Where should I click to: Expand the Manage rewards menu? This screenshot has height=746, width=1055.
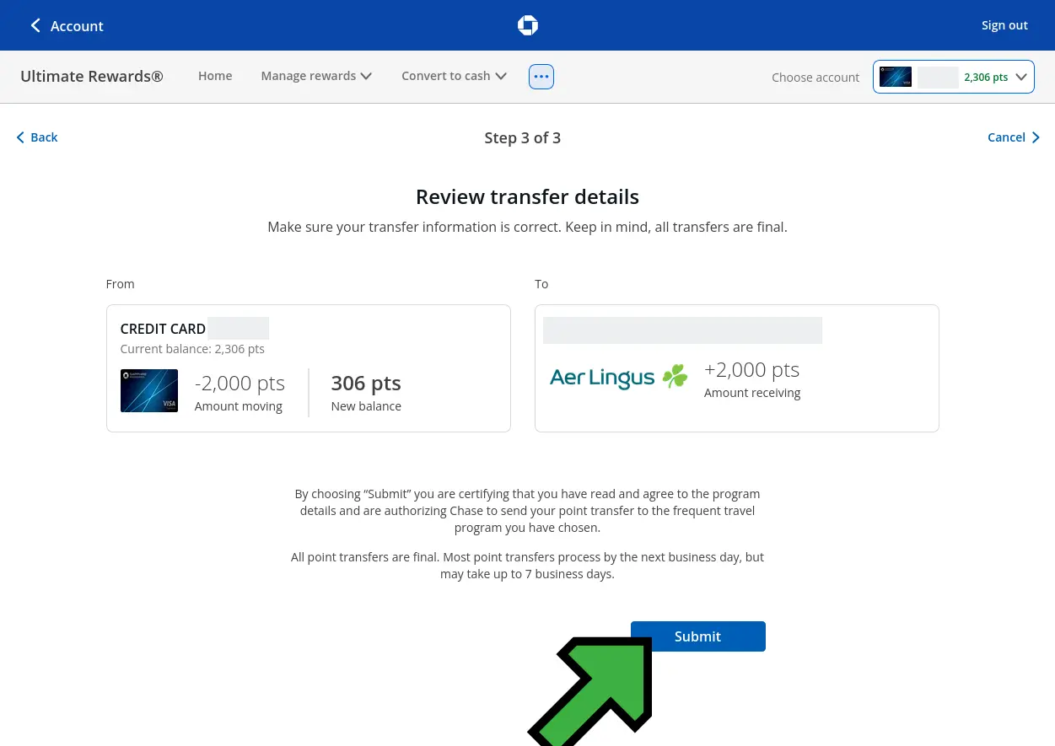click(x=316, y=76)
